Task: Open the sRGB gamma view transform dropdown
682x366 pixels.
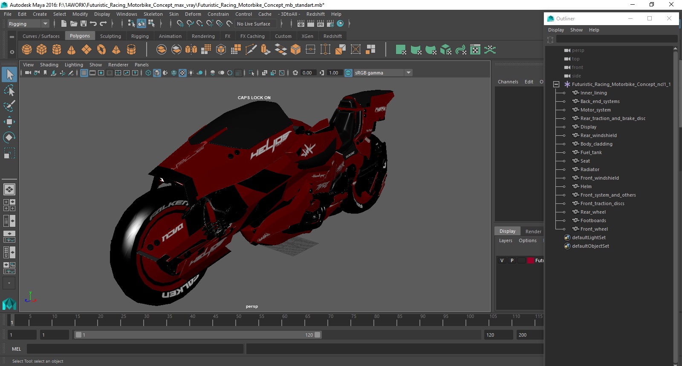Action: (x=383, y=73)
